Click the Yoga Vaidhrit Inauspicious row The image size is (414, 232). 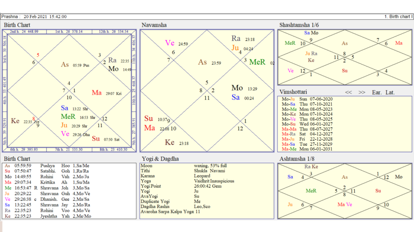pos(188,181)
